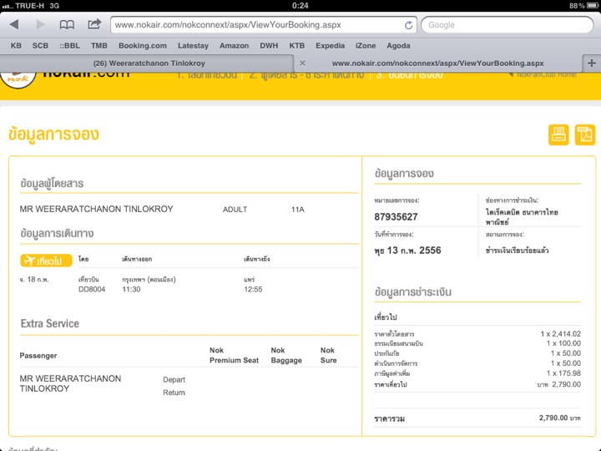Add a new tab with plus button

pos(592,63)
